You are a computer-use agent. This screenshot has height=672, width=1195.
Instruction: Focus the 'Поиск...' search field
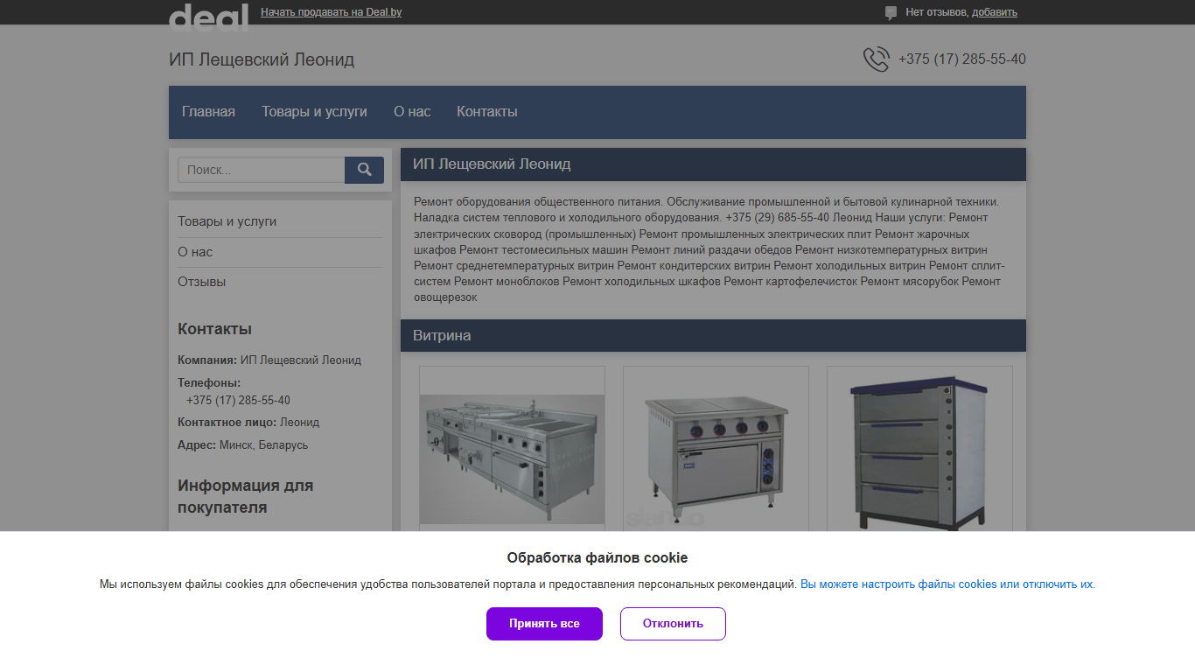[262, 170]
